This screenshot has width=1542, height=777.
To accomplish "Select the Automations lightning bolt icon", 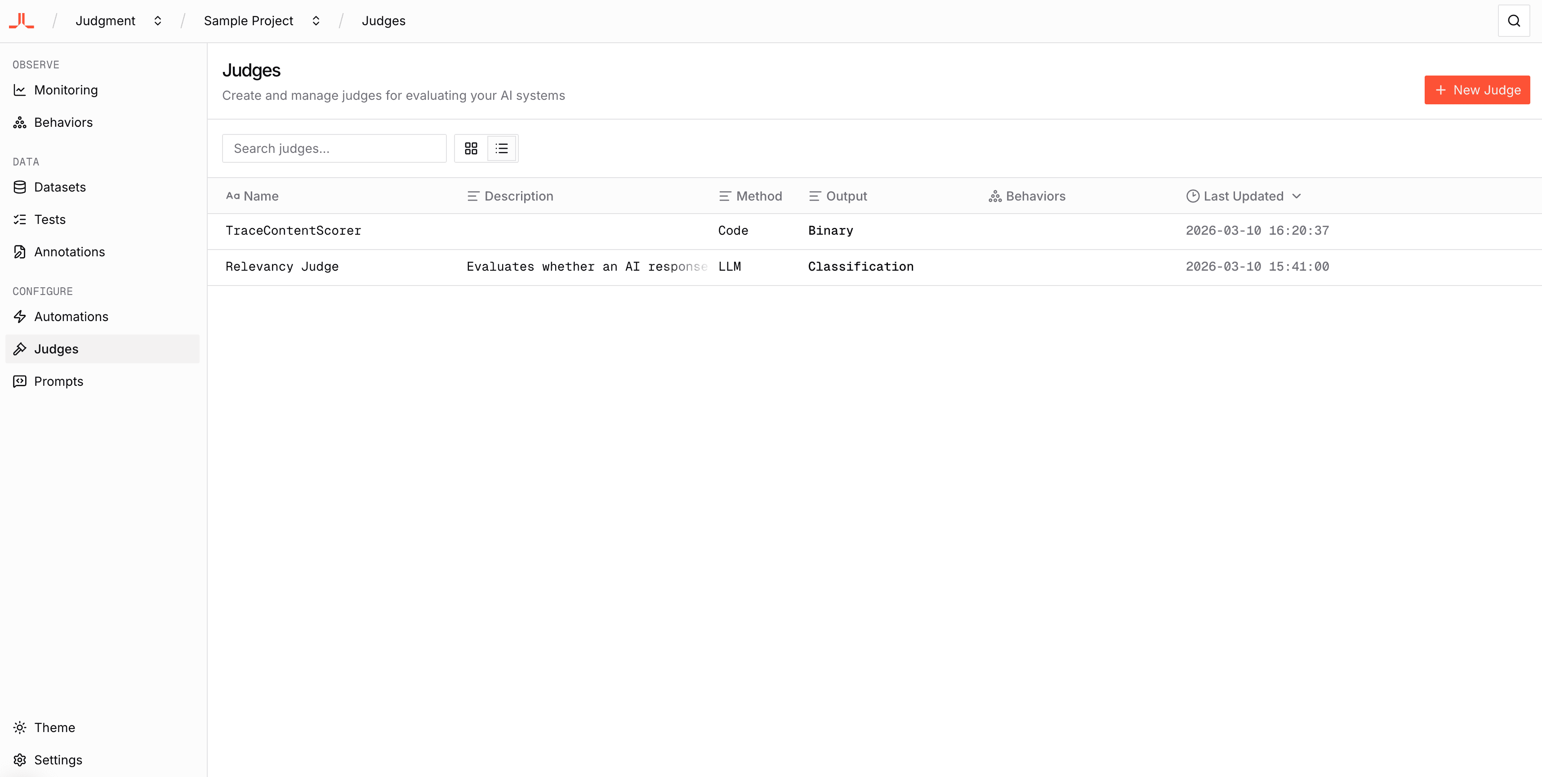I will tap(20, 316).
